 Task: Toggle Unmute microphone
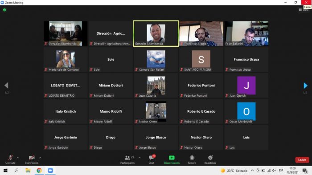[x=10, y=160]
